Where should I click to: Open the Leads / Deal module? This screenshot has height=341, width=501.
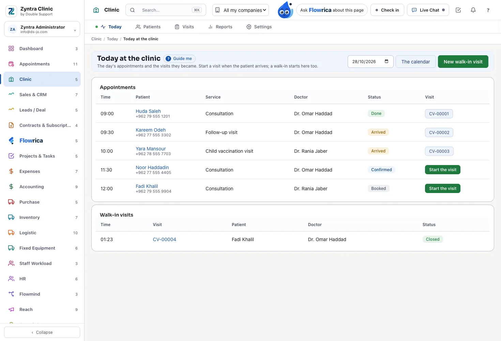42,110
